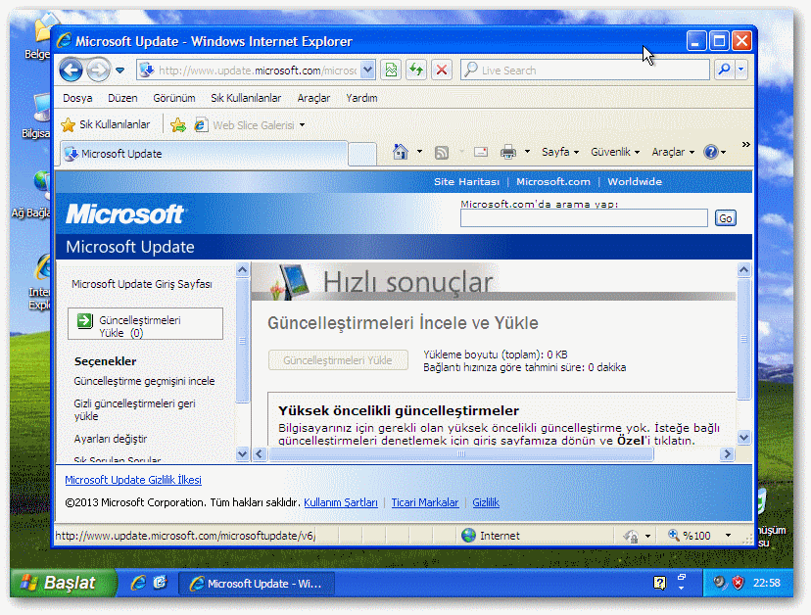Click the Home page icon
This screenshot has width=811, height=615.
tap(400, 152)
